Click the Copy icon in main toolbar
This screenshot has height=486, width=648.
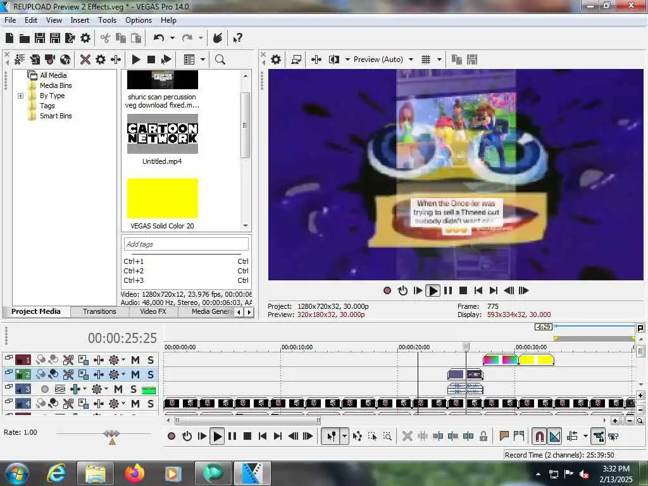(121, 39)
